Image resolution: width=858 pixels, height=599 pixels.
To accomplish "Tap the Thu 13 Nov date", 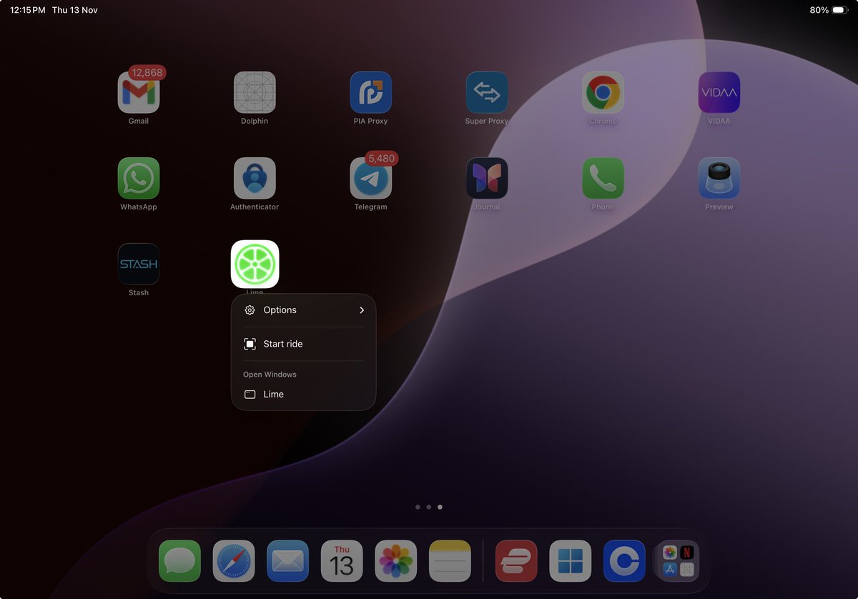I will click(x=75, y=10).
